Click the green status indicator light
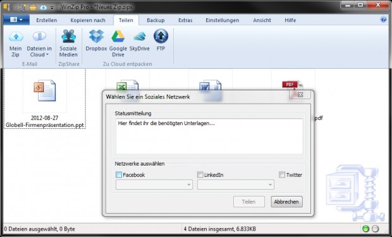This screenshot has width=392, height=237. point(365,229)
